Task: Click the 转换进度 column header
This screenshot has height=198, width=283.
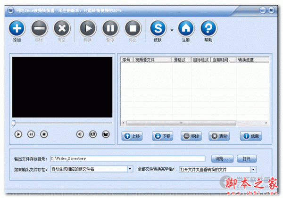Action: click(253, 60)
